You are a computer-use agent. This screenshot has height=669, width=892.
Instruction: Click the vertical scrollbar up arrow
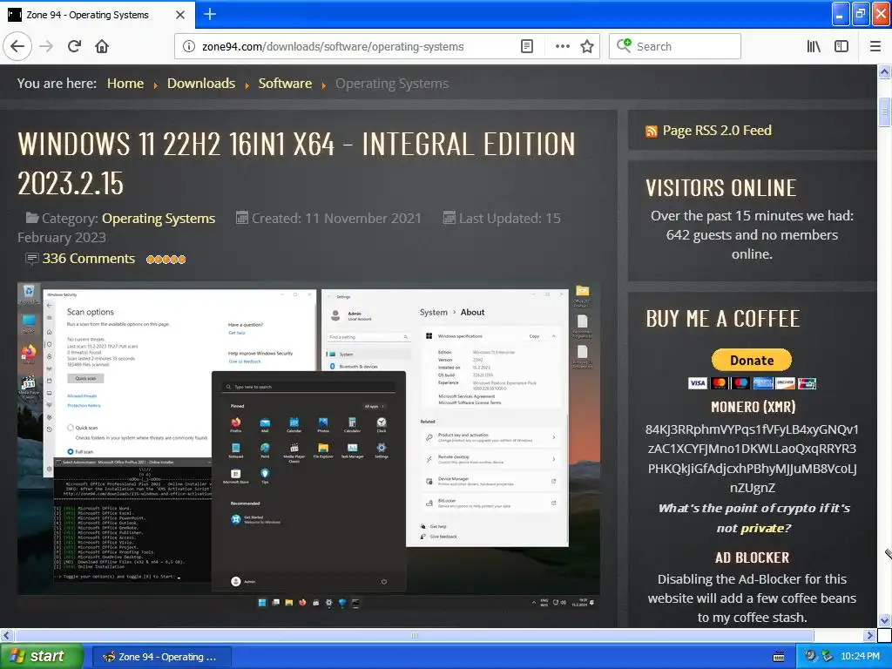point(884,71)
